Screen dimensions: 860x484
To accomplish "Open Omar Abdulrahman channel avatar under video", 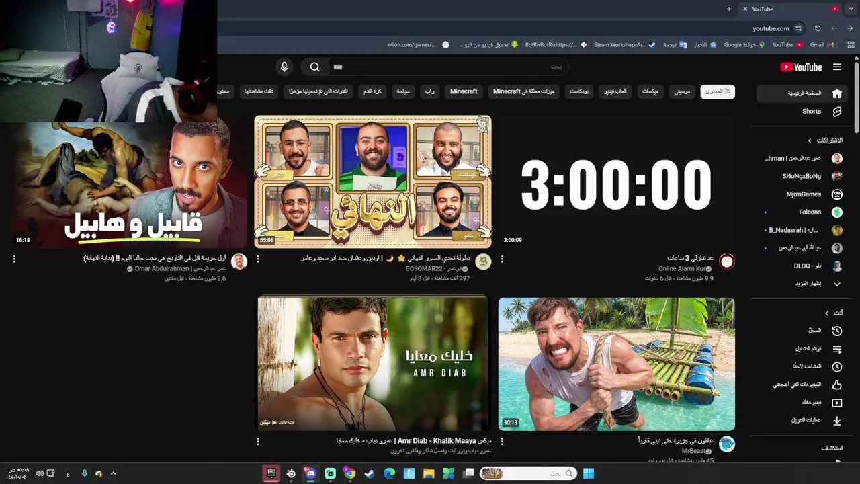I will (x=239, y=261).
